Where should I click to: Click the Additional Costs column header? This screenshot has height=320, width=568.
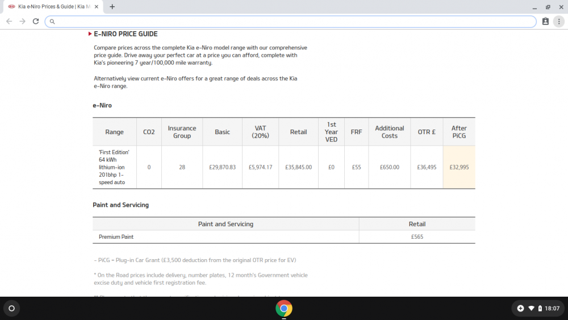[x=390, y=132]
